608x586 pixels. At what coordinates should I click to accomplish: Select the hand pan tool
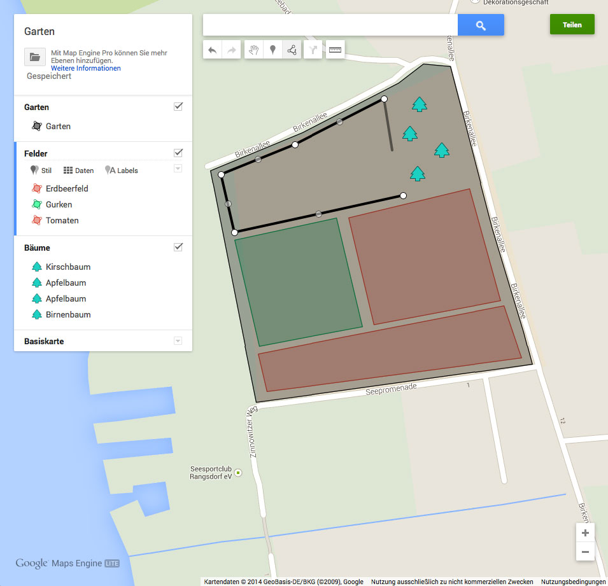[254, 50]
